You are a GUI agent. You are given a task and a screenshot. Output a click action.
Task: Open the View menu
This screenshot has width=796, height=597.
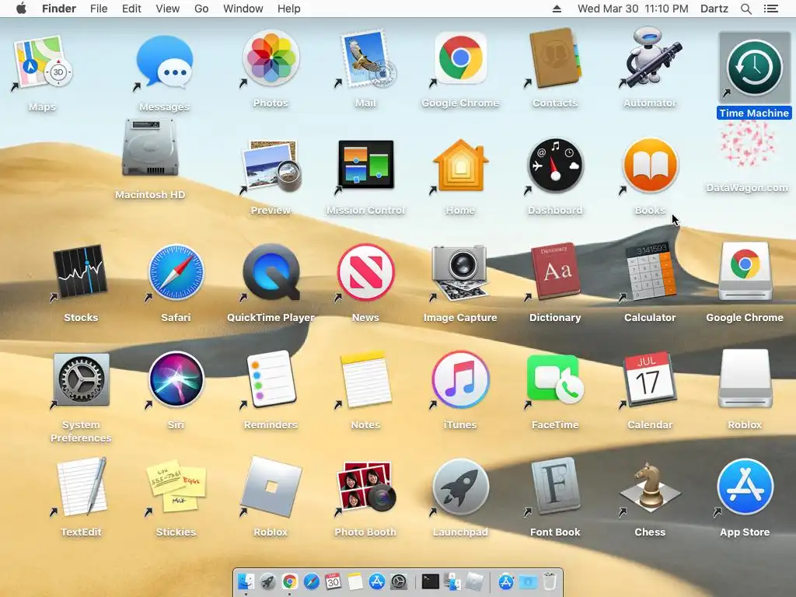tap(168, 9)
